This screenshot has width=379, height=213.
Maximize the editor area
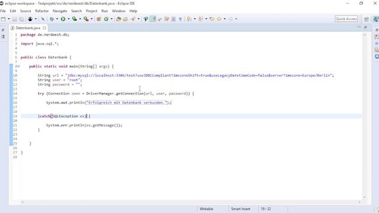[365, 27]
